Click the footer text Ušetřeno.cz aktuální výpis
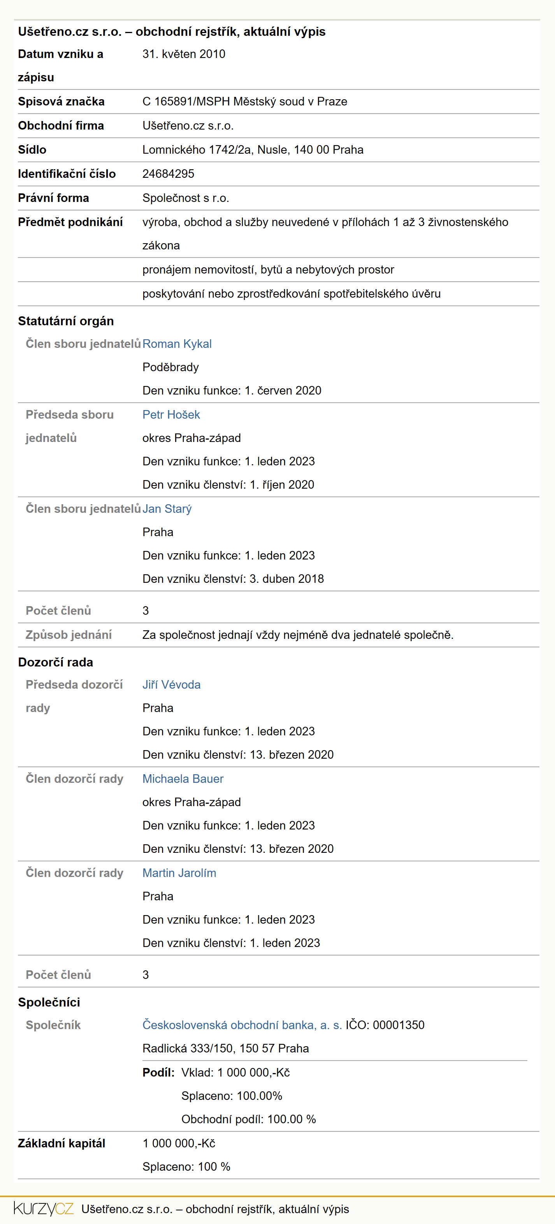Viewport: 555px width, 1224px height. click(x=215, y=1209)
